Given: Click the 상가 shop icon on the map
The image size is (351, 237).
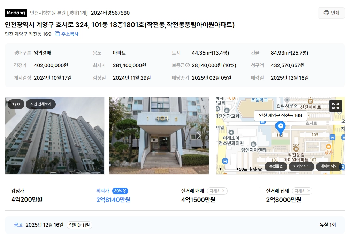Looking at the screenshot, I should 328,147.
